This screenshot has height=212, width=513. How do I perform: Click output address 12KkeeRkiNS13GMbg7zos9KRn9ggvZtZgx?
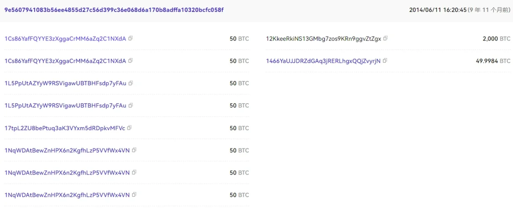(323, 39)
